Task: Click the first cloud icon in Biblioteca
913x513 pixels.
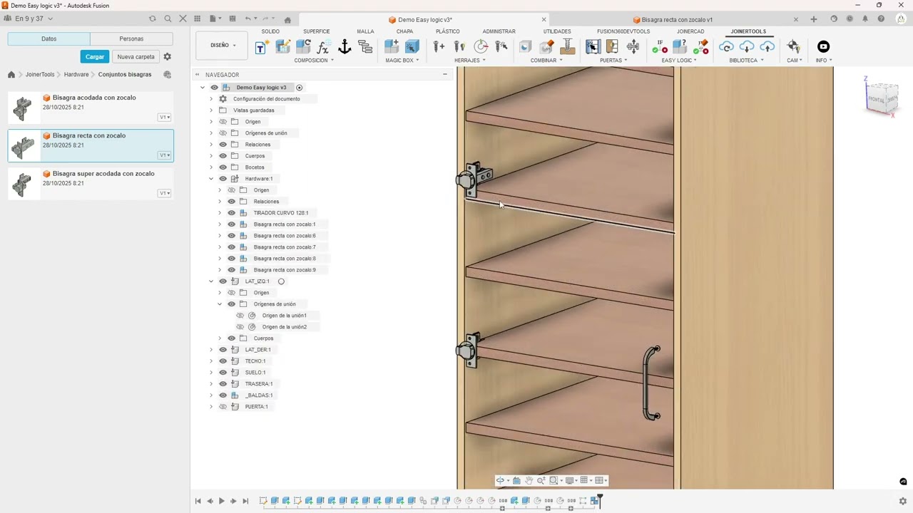Action: pos(726,46)
